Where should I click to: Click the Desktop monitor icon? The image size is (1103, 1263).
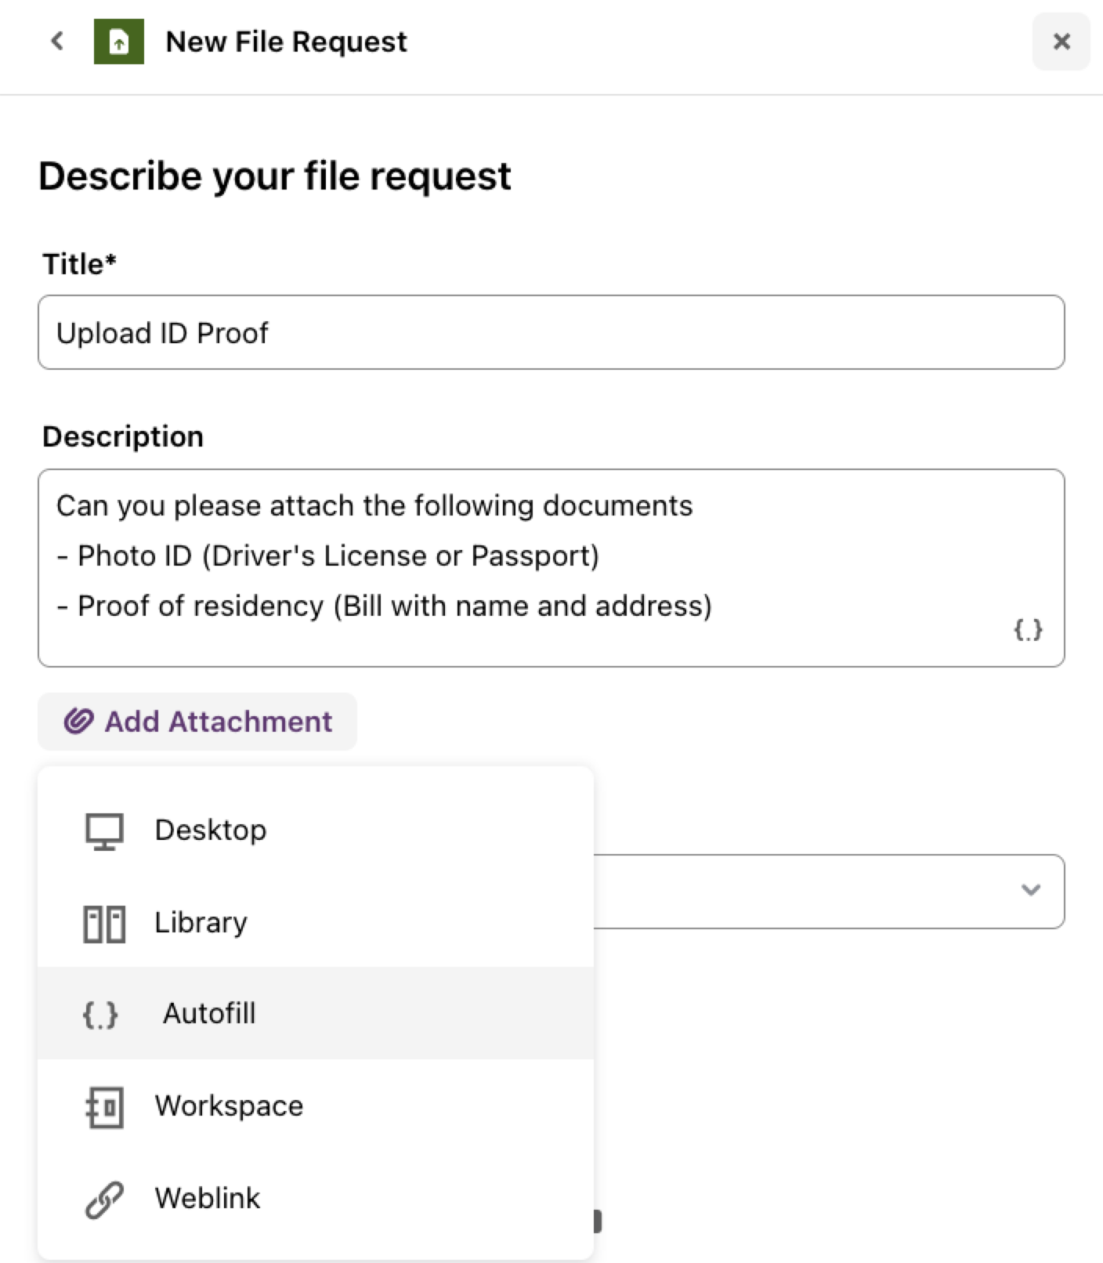[104, 831]
